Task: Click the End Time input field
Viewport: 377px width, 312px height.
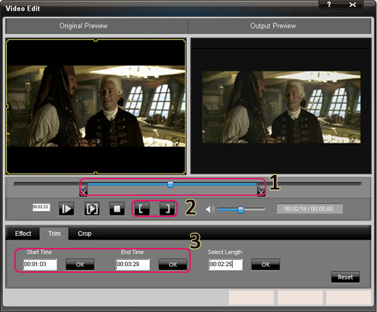Action: coord(133,265)
